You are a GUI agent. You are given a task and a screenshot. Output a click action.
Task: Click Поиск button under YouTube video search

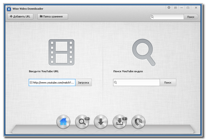[x=168, y=83]
